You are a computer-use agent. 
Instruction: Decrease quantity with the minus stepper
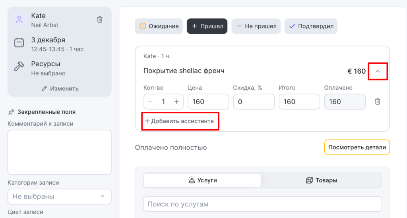[x=151, y=101]
